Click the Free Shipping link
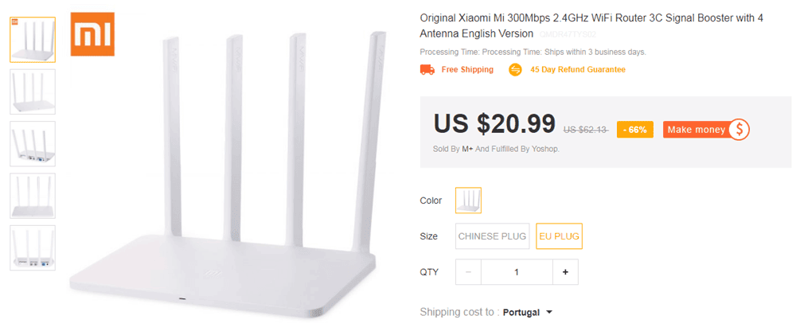This screenshot has height=335, width=796. (467, 70)
